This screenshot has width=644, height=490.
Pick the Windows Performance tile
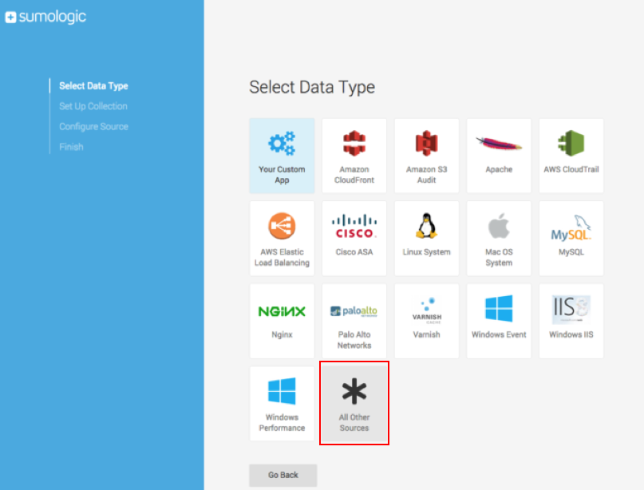[x=282, y=404]
